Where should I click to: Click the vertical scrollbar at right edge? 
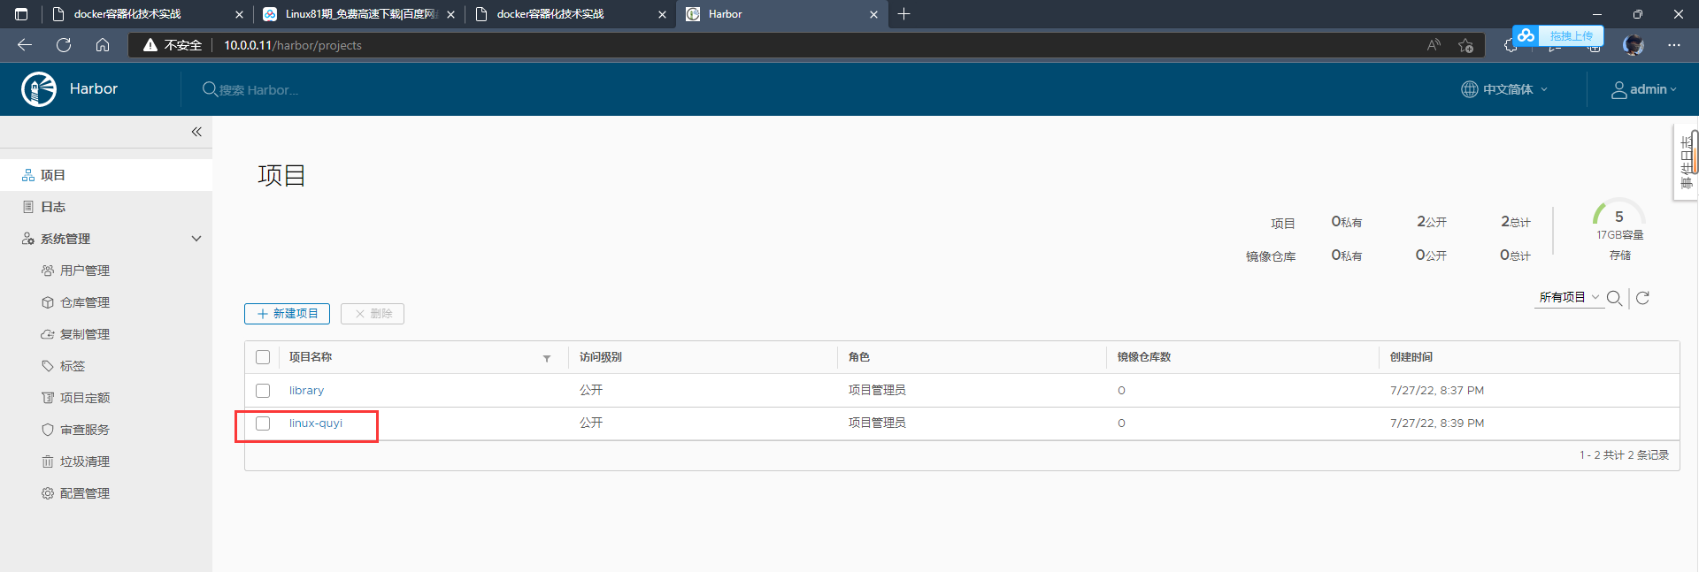click(x=1695, y=152)
